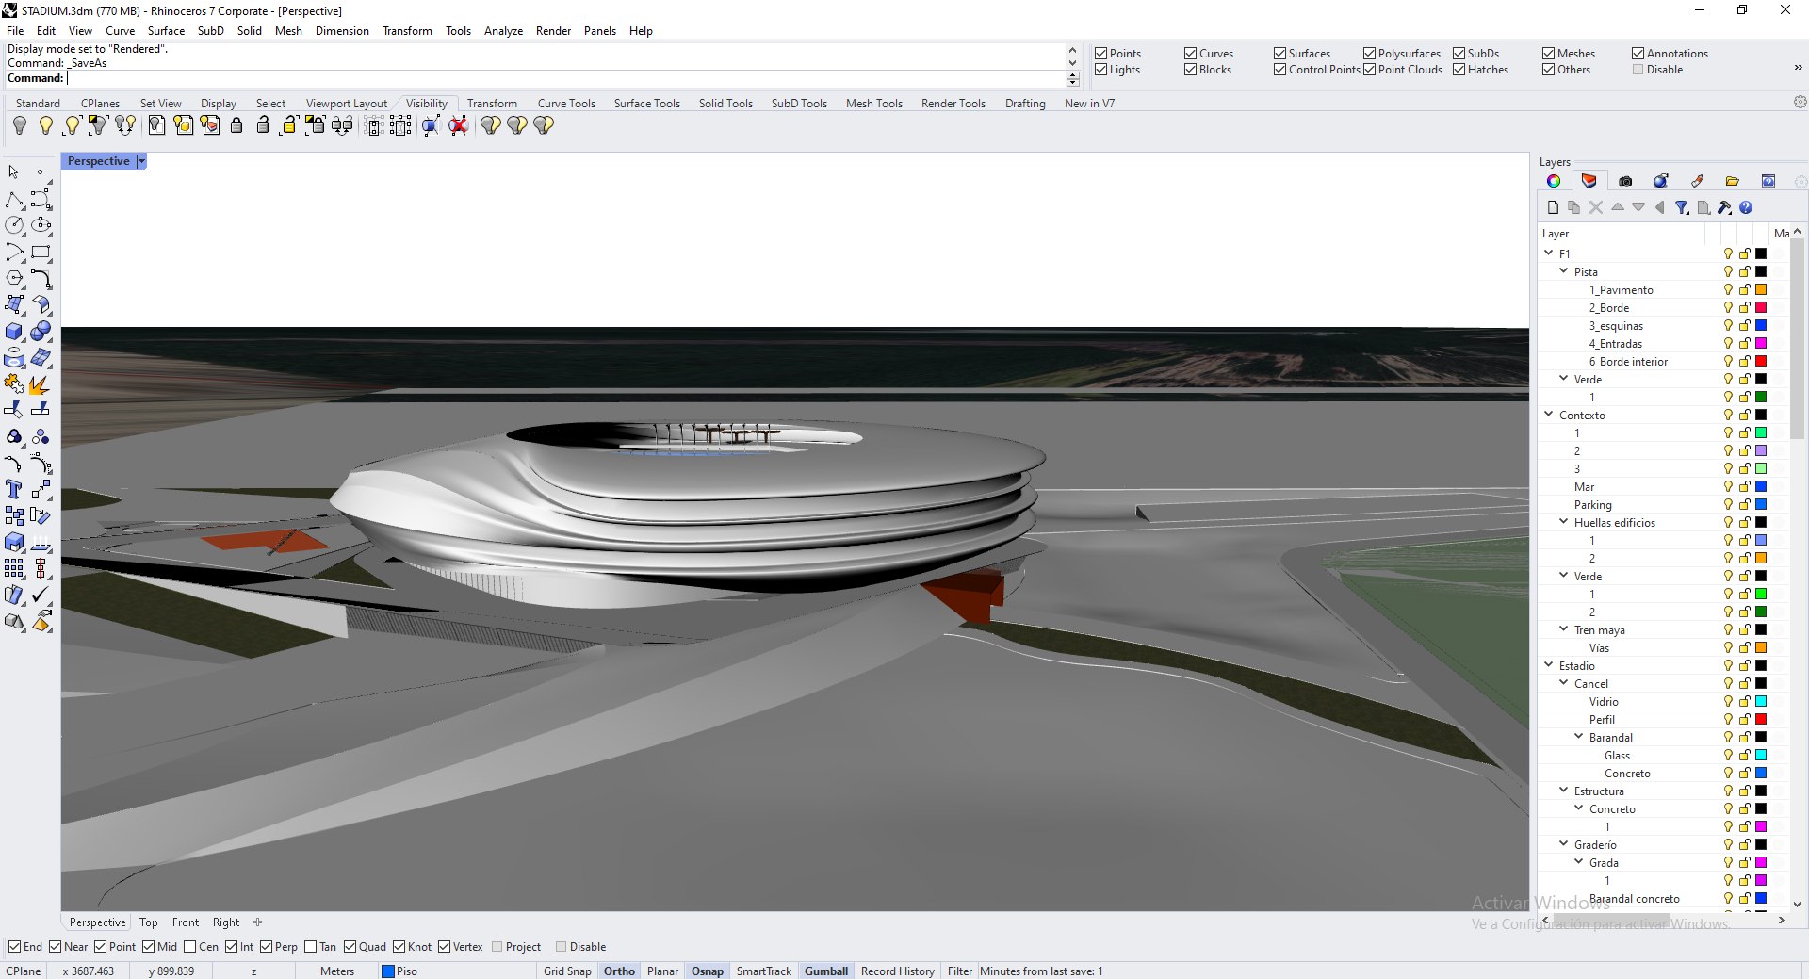
Task: Click the layer filter funnel icon
Action: point(1682,207)
